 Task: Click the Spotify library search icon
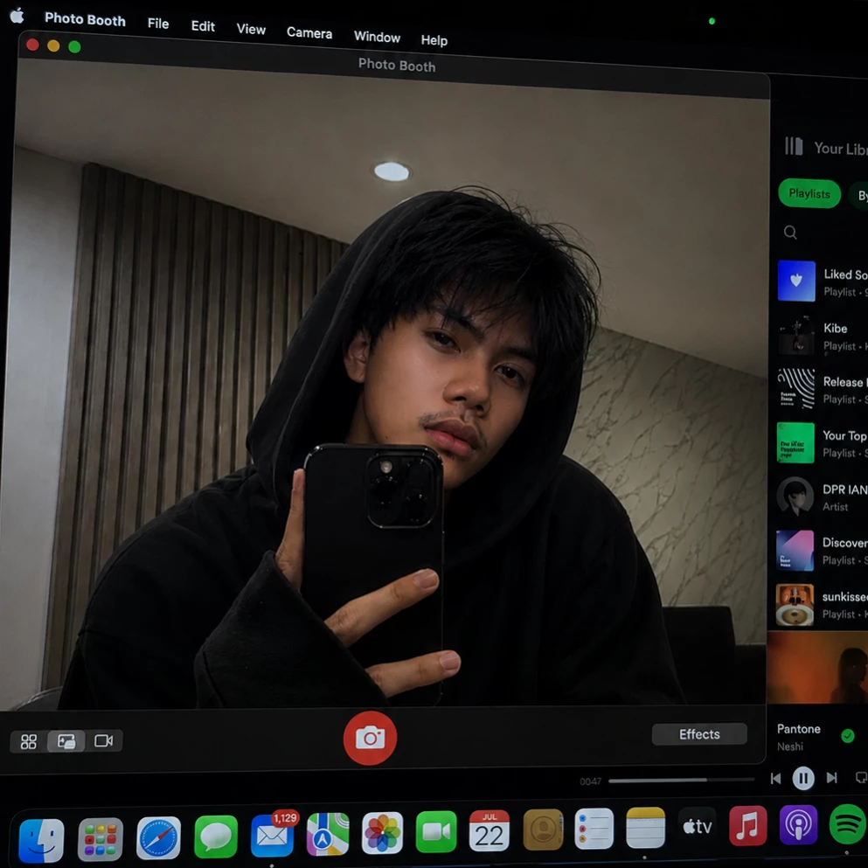[x=790, y=233]
